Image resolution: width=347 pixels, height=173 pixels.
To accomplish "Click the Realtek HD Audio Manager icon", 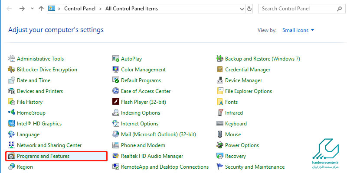I will click(116, 156).
